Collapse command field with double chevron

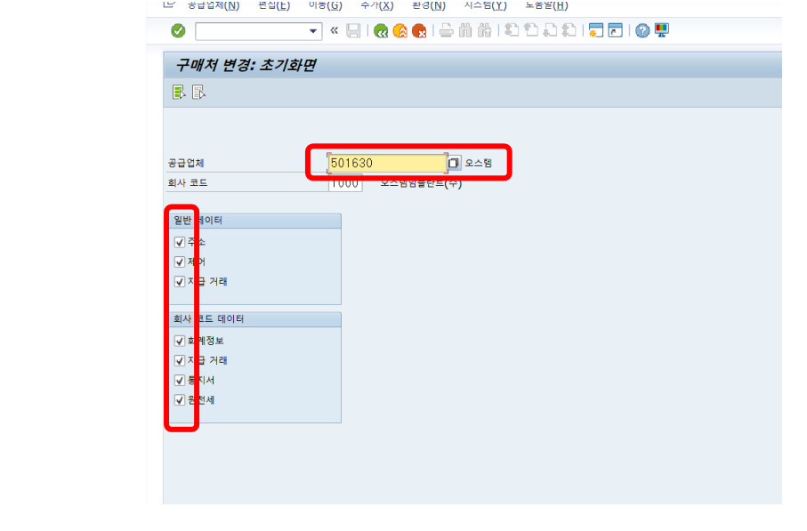click(335, 31)
